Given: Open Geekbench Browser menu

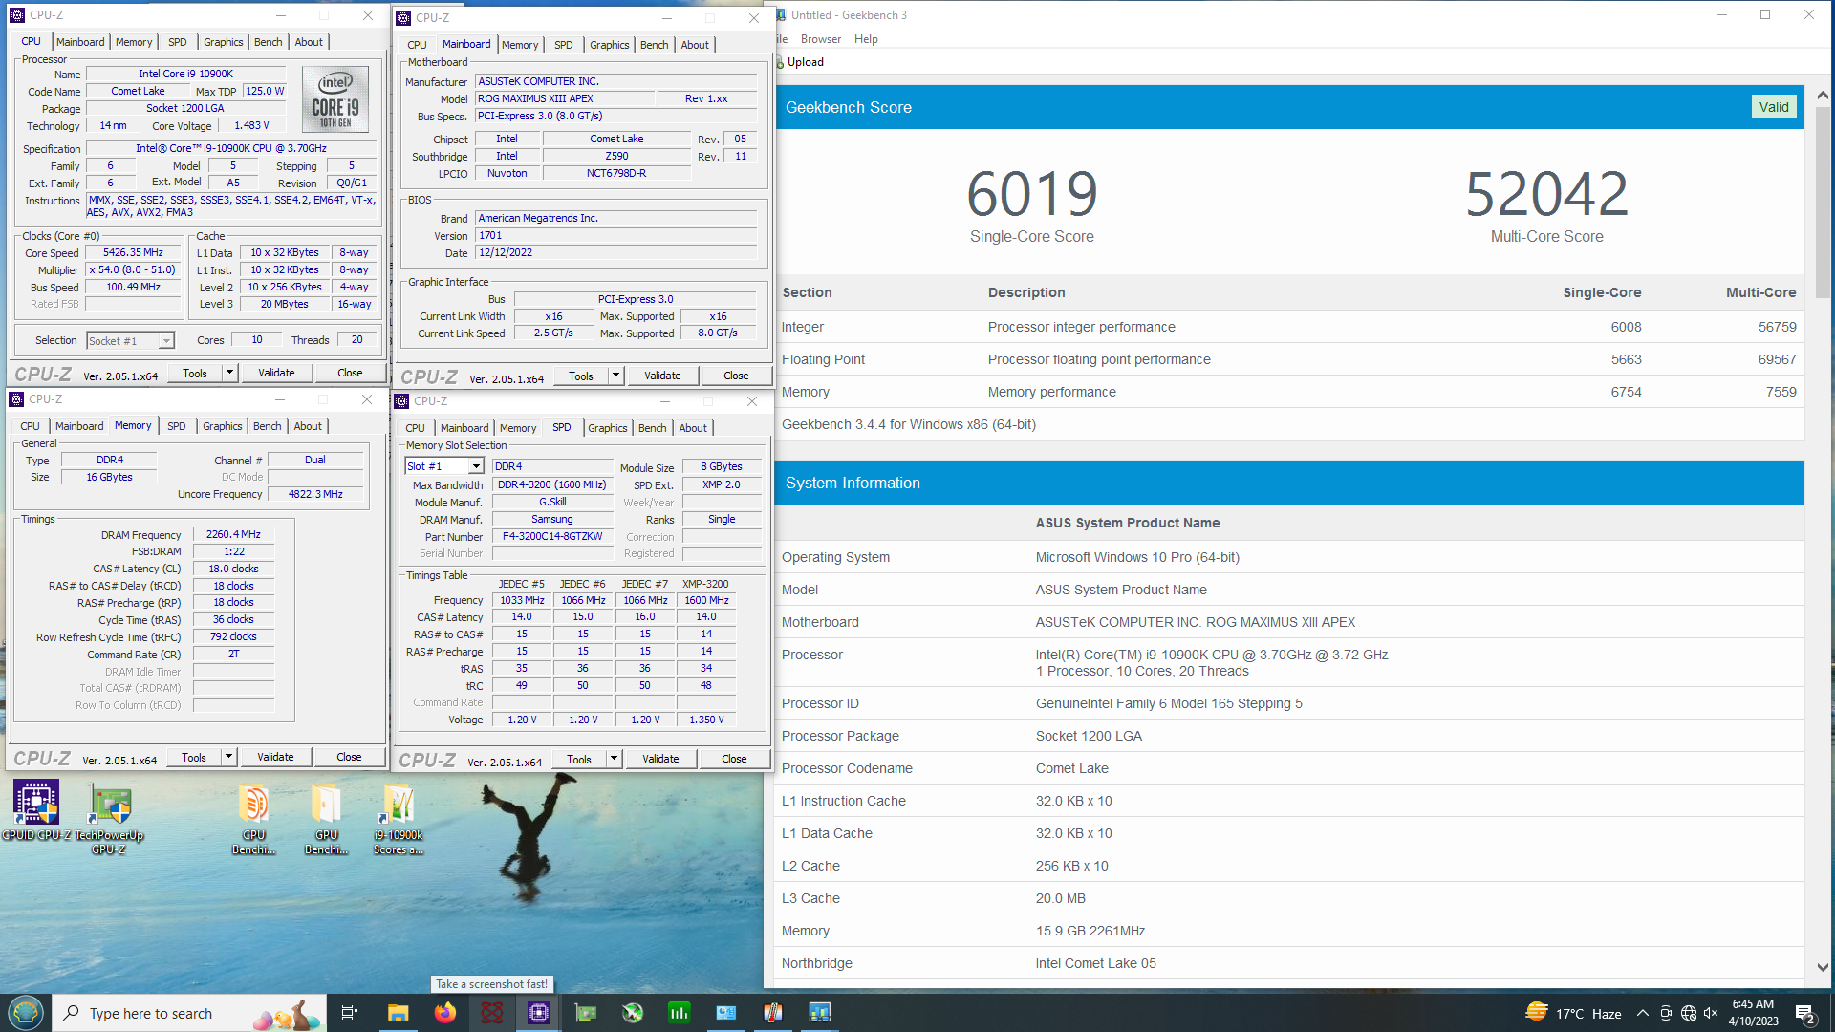Looking at the screenshot, I should [x=820, y=39].
